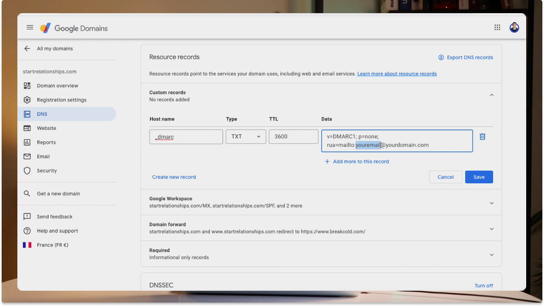Click the Security shield icon
The height and width of the screenshot is (306, 544).
27,171
